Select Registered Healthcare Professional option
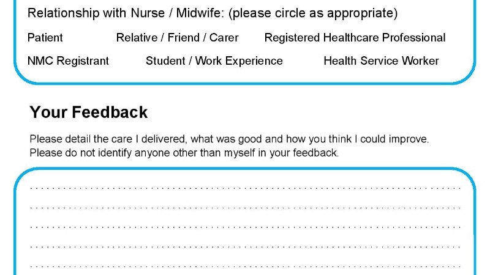Viewport: 490px width, 275px height. (x=355, y=38)
